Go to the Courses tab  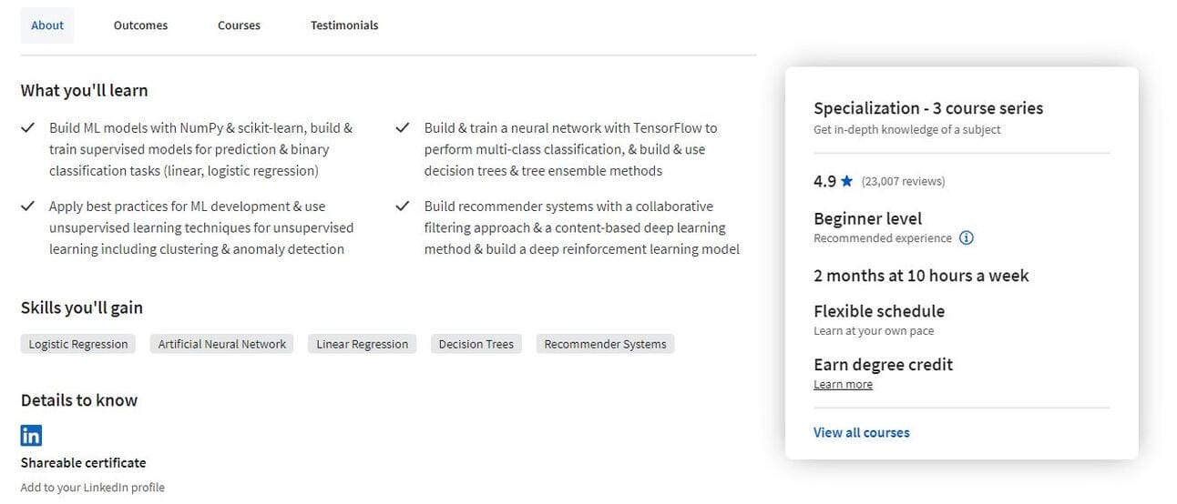(x=239, y=25)
